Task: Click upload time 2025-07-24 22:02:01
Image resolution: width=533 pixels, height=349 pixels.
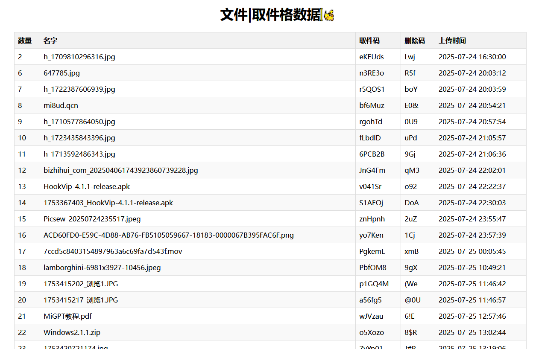Action: (472, 170)
